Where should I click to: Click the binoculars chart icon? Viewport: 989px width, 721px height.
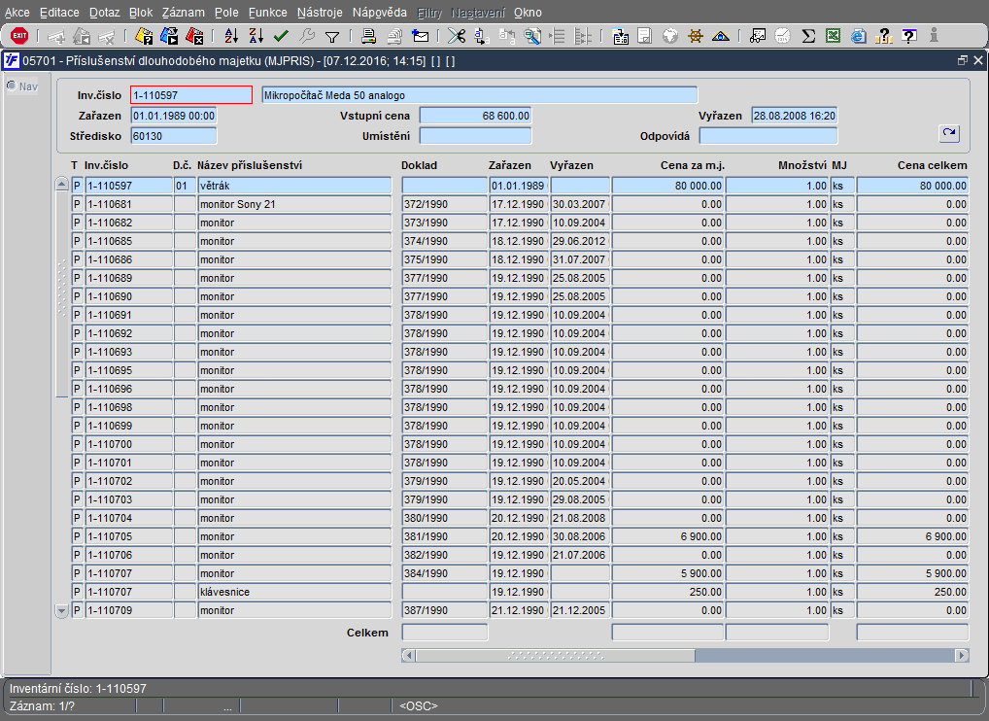point(758,36)
